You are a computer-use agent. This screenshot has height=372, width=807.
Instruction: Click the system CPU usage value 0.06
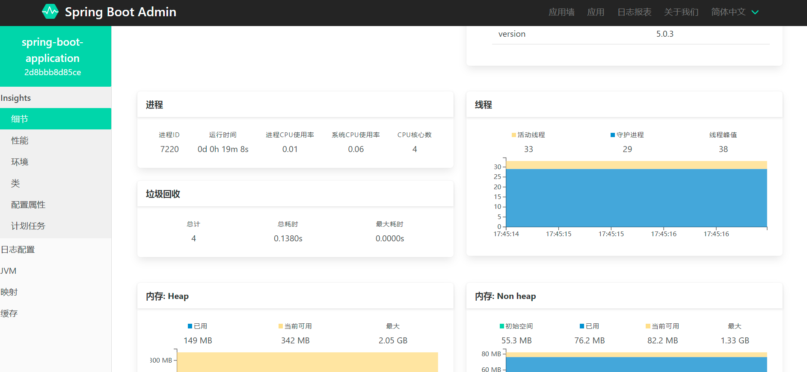pos(356,149)
